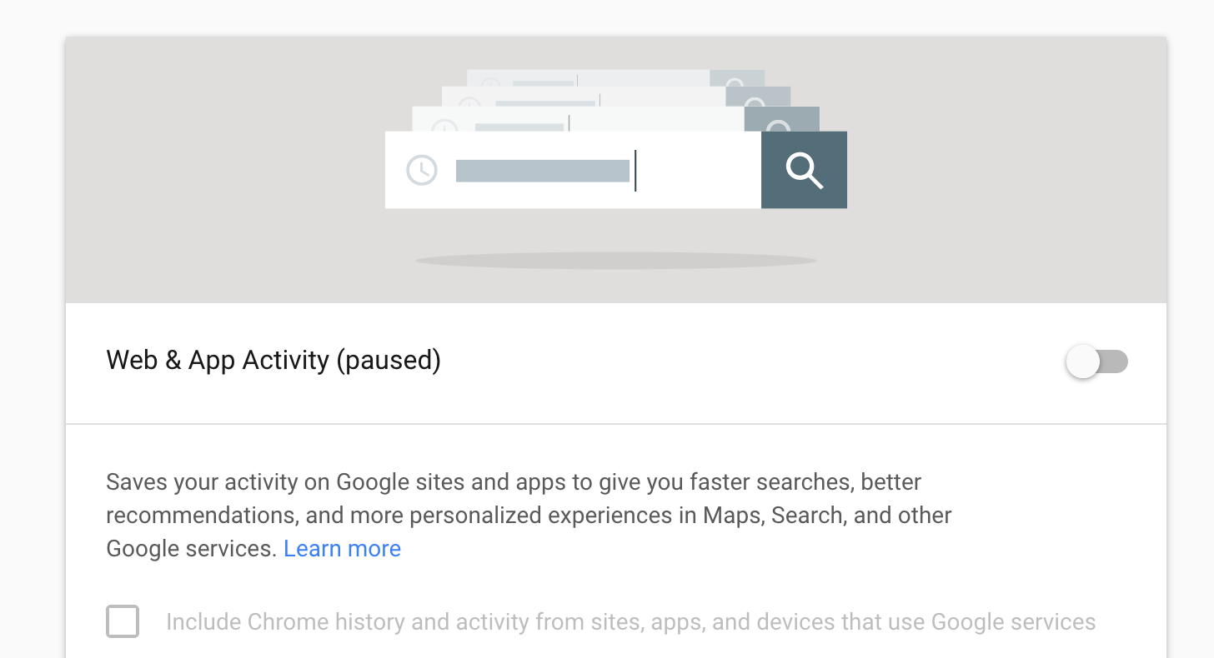Click the clock icon on rearmost card

point(490,82)
